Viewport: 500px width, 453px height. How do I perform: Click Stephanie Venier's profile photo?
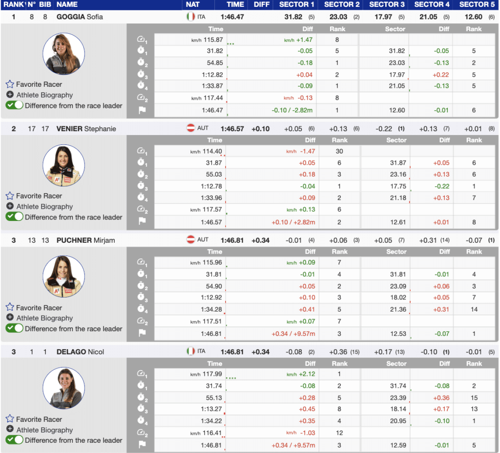tap(63, 165)
